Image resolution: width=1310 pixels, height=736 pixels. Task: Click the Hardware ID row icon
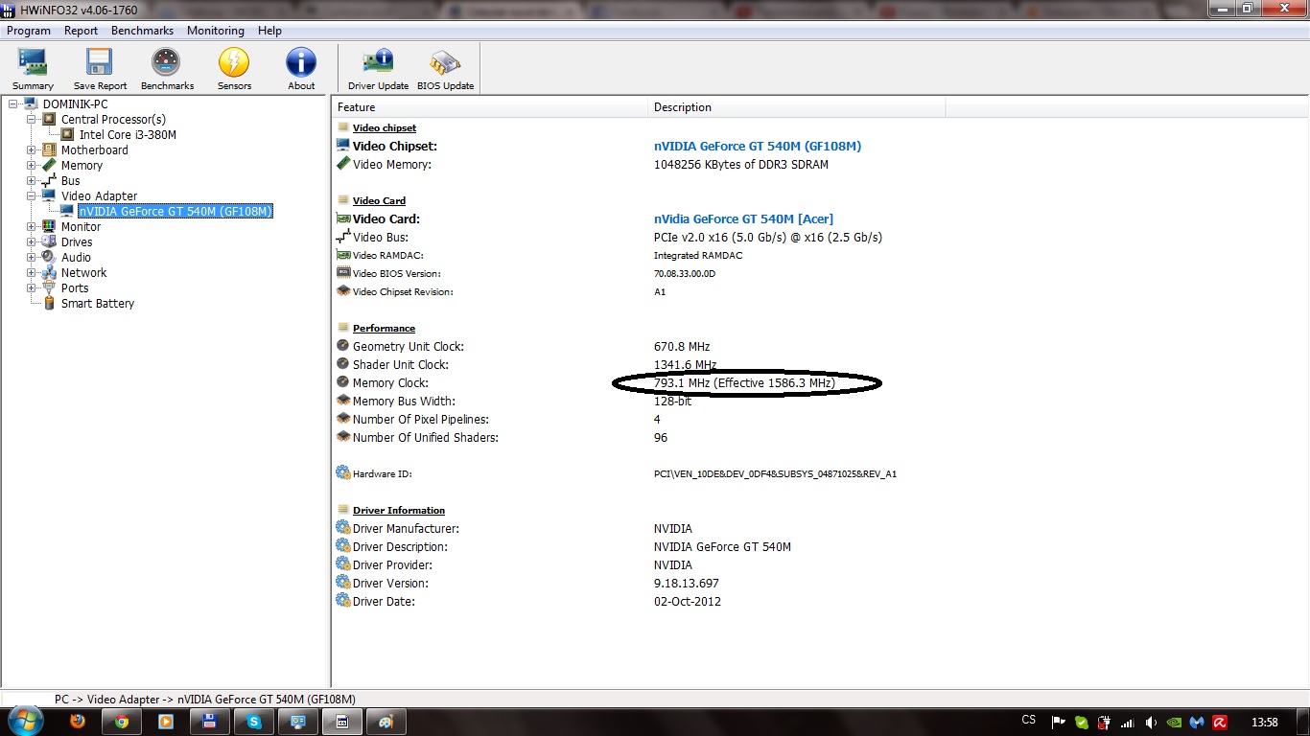click(x=343, y=473)
